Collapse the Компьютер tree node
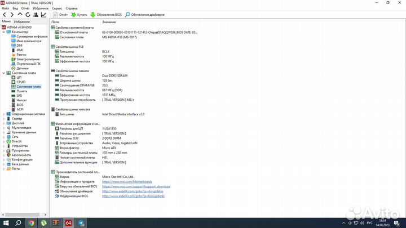The image size is (406, 228). (x=3, y=32)
